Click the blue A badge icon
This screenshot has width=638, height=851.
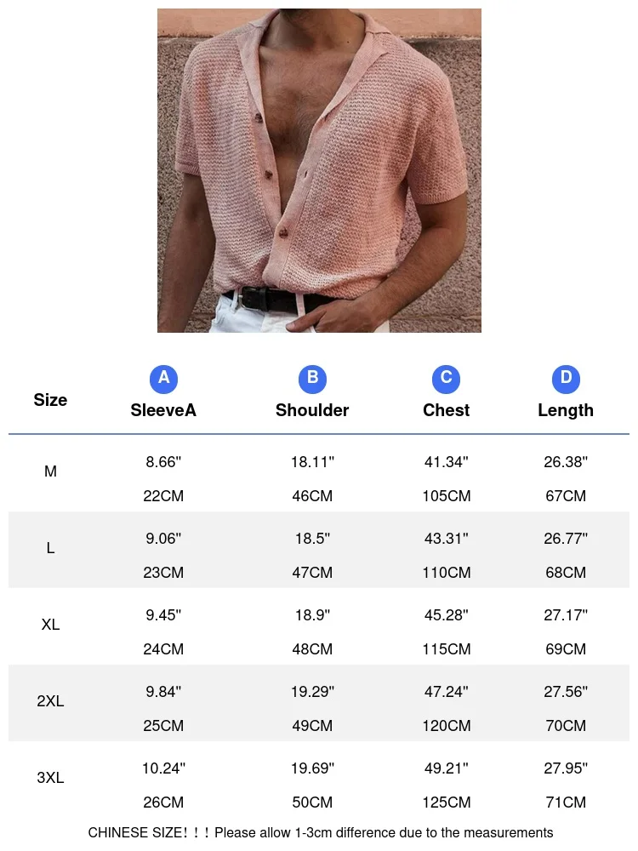click(x=163, y=379)
